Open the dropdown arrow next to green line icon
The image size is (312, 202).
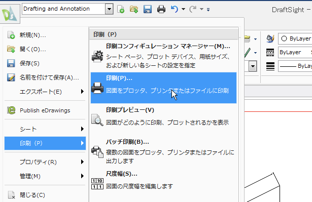(x=255, y=53)
